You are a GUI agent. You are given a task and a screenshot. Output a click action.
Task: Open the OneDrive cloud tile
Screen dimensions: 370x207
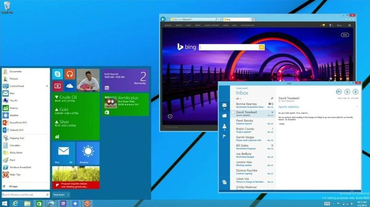[70, 86]
